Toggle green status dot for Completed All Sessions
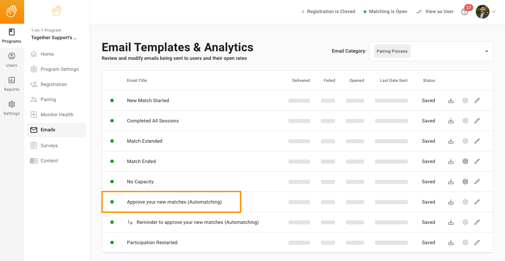Image resolution: width=505 pixels, height=261 pixels. point(112,121)
